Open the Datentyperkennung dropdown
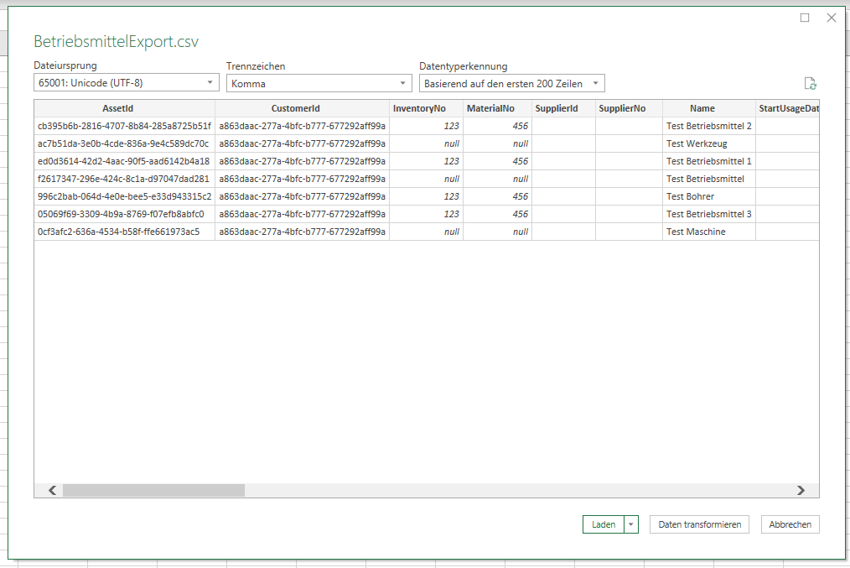Image resolution: width=850 pixels, height=568 pixels. point(511,83)
